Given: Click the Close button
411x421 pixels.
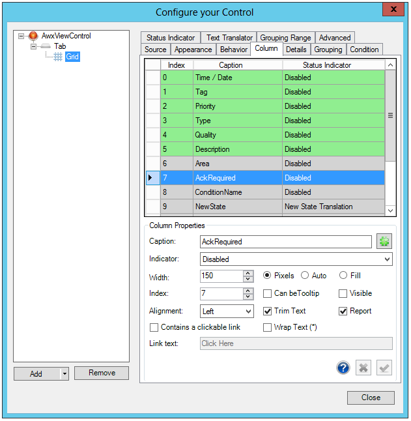Looking at the screenshot, I should pos(371,398).
